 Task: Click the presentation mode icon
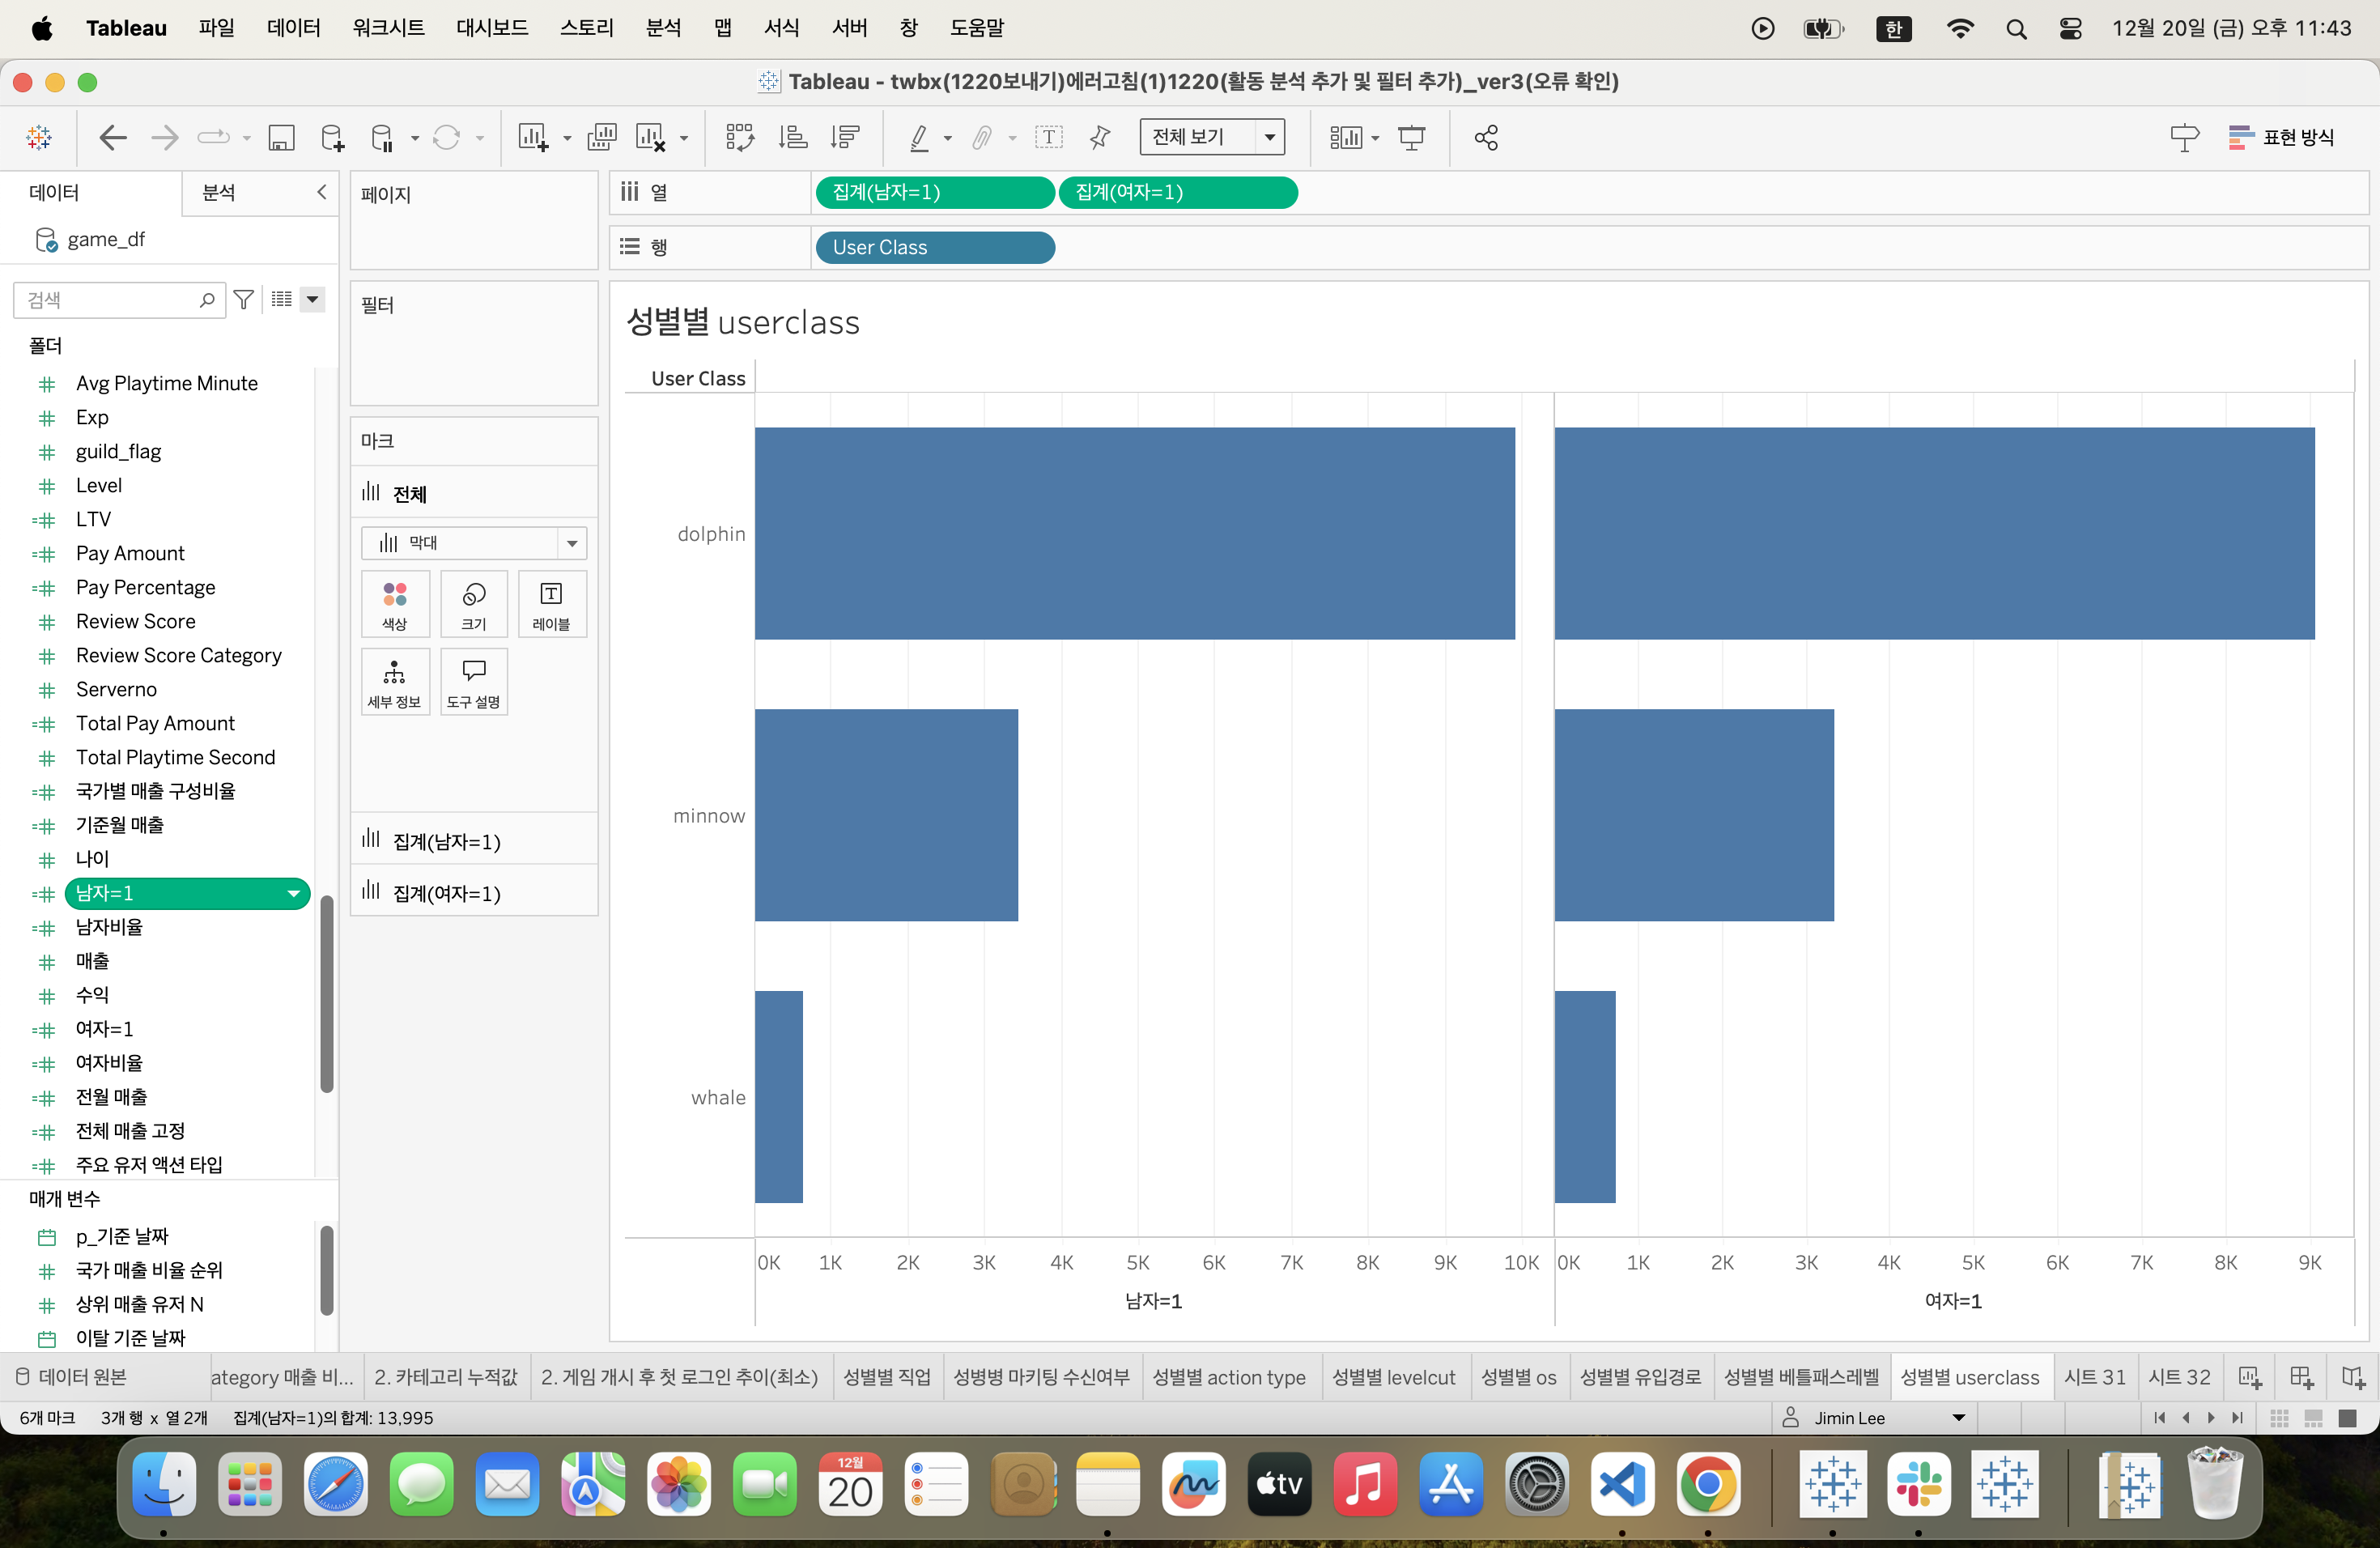[1411, 137]
